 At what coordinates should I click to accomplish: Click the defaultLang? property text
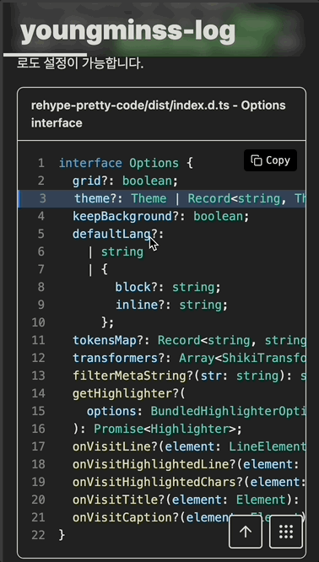point(118,235)
